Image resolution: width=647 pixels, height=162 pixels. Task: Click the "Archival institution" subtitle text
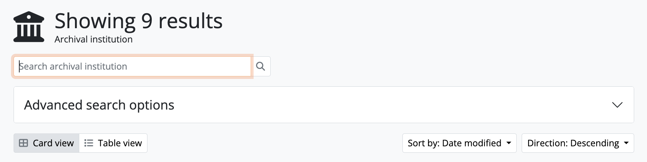[x=94, y=39]
